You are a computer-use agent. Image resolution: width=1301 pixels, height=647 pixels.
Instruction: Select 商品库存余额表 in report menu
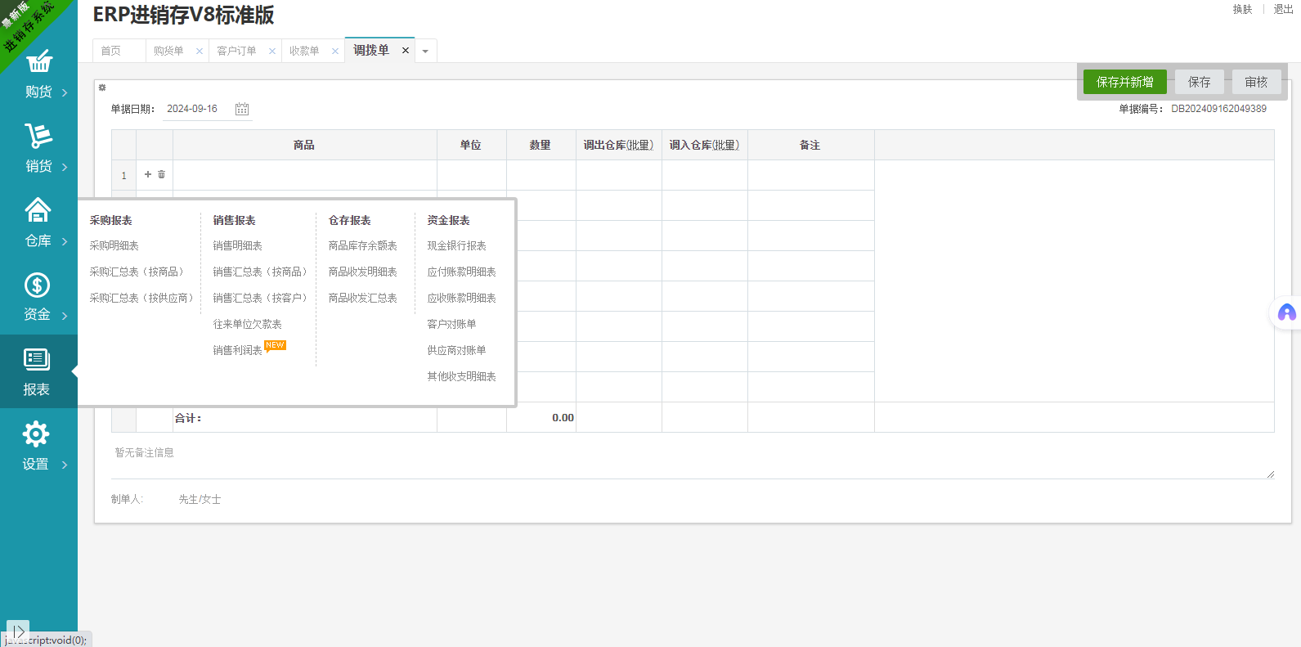(x=363, y=245)
